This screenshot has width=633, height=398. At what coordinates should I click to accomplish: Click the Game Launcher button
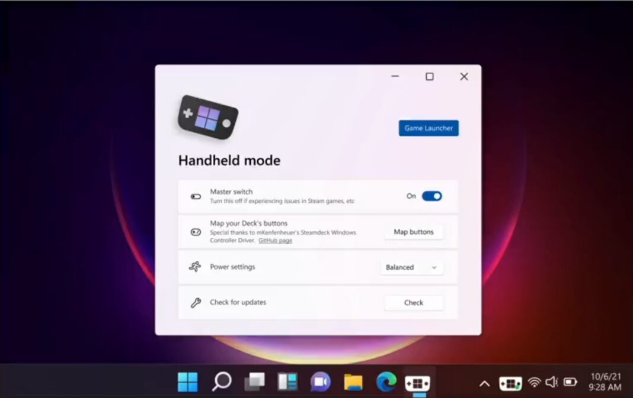pyautogui.click(x=428, y=128)
